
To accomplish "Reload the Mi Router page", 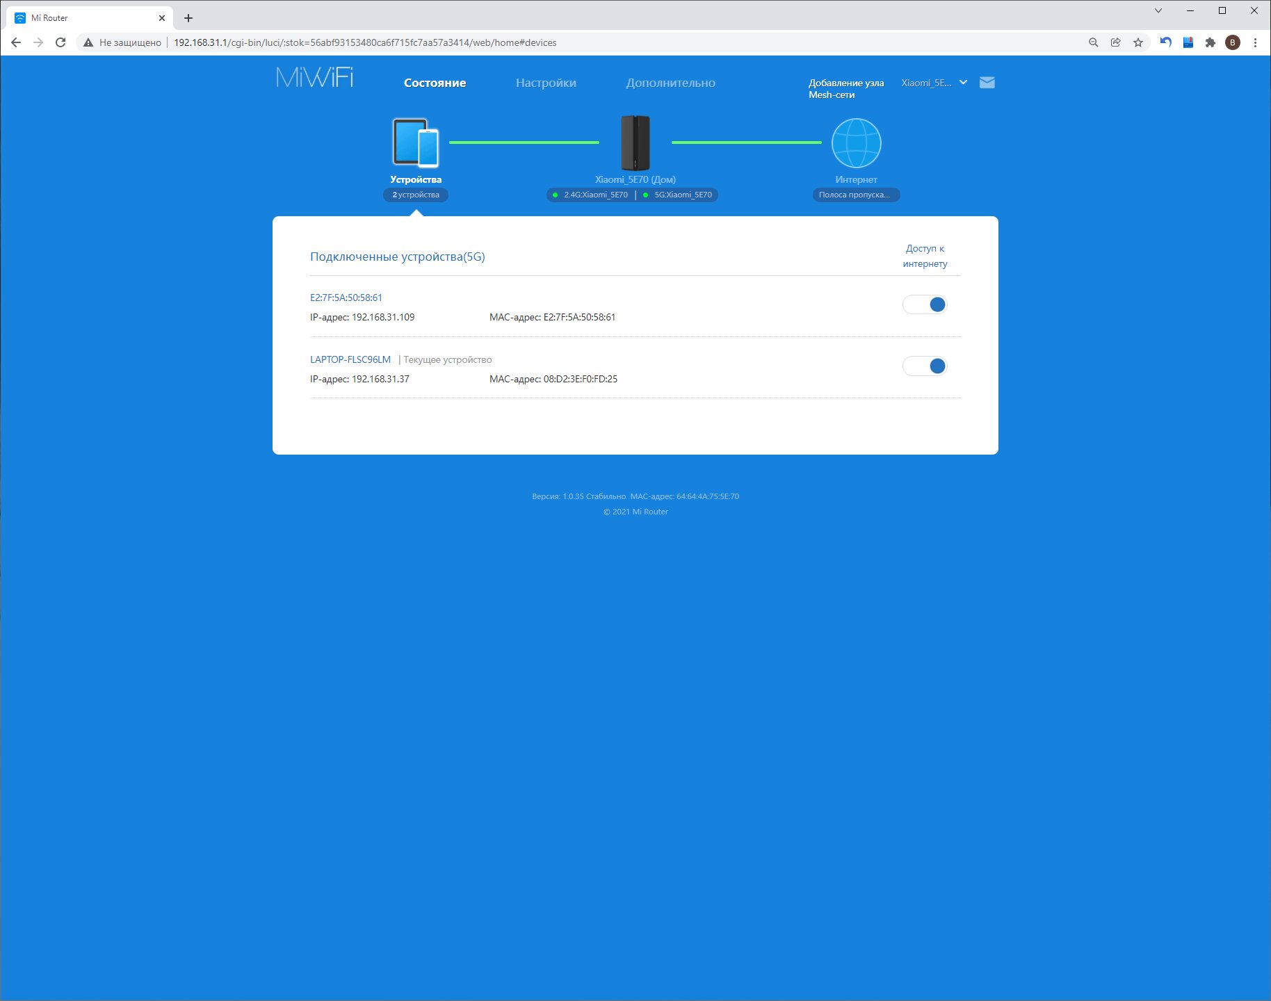I will [x=60, y=42].
